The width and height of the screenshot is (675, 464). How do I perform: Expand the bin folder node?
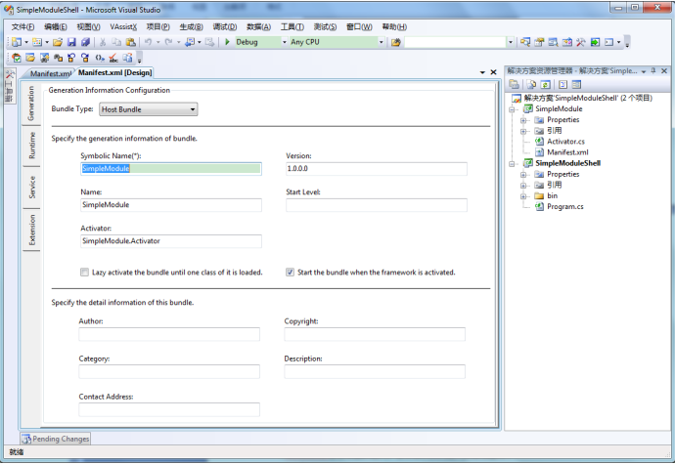(x=523, y=196)
